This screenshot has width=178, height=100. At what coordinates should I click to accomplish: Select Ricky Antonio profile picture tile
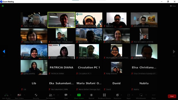(117, 67)
